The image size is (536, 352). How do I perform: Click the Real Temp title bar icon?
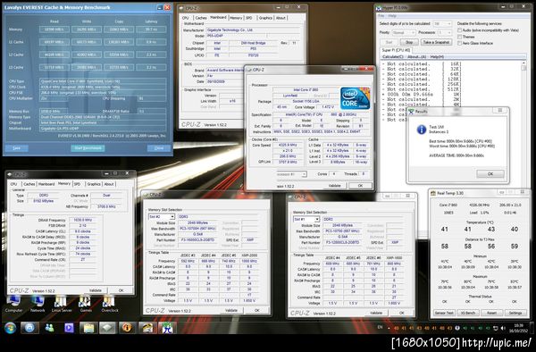coord(432,193)
